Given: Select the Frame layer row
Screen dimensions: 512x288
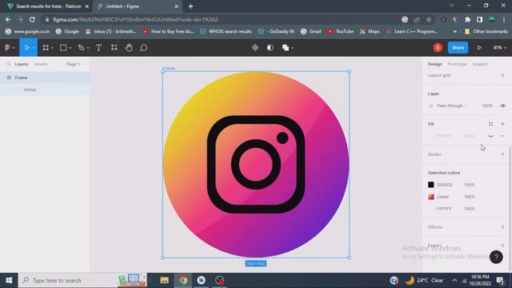Looking at the screenshot, I should [x=45, y=78].
